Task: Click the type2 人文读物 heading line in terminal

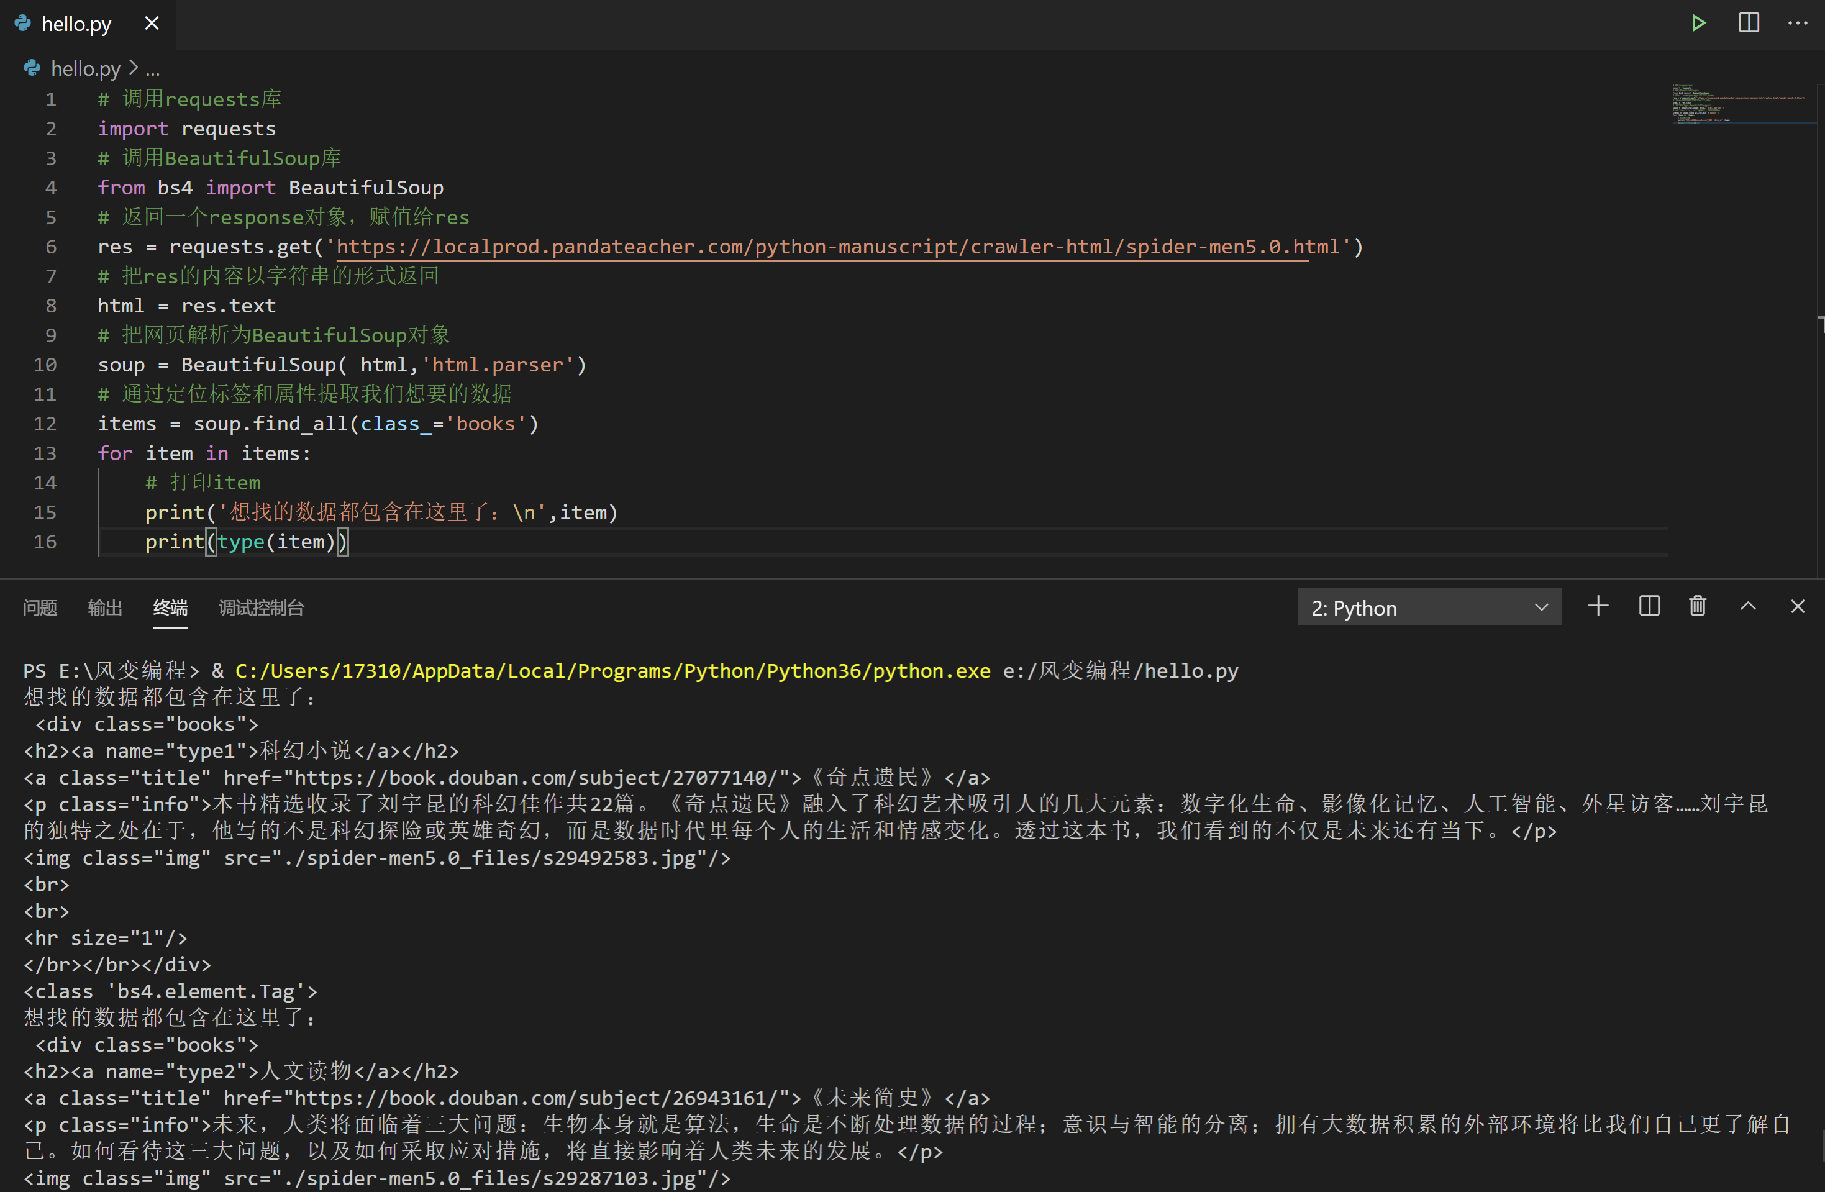Action: [241, 1071]
